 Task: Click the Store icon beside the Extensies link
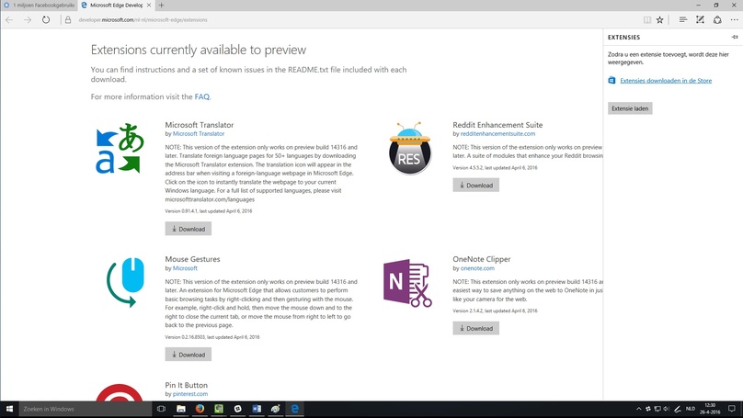click(x=612, y=81)
